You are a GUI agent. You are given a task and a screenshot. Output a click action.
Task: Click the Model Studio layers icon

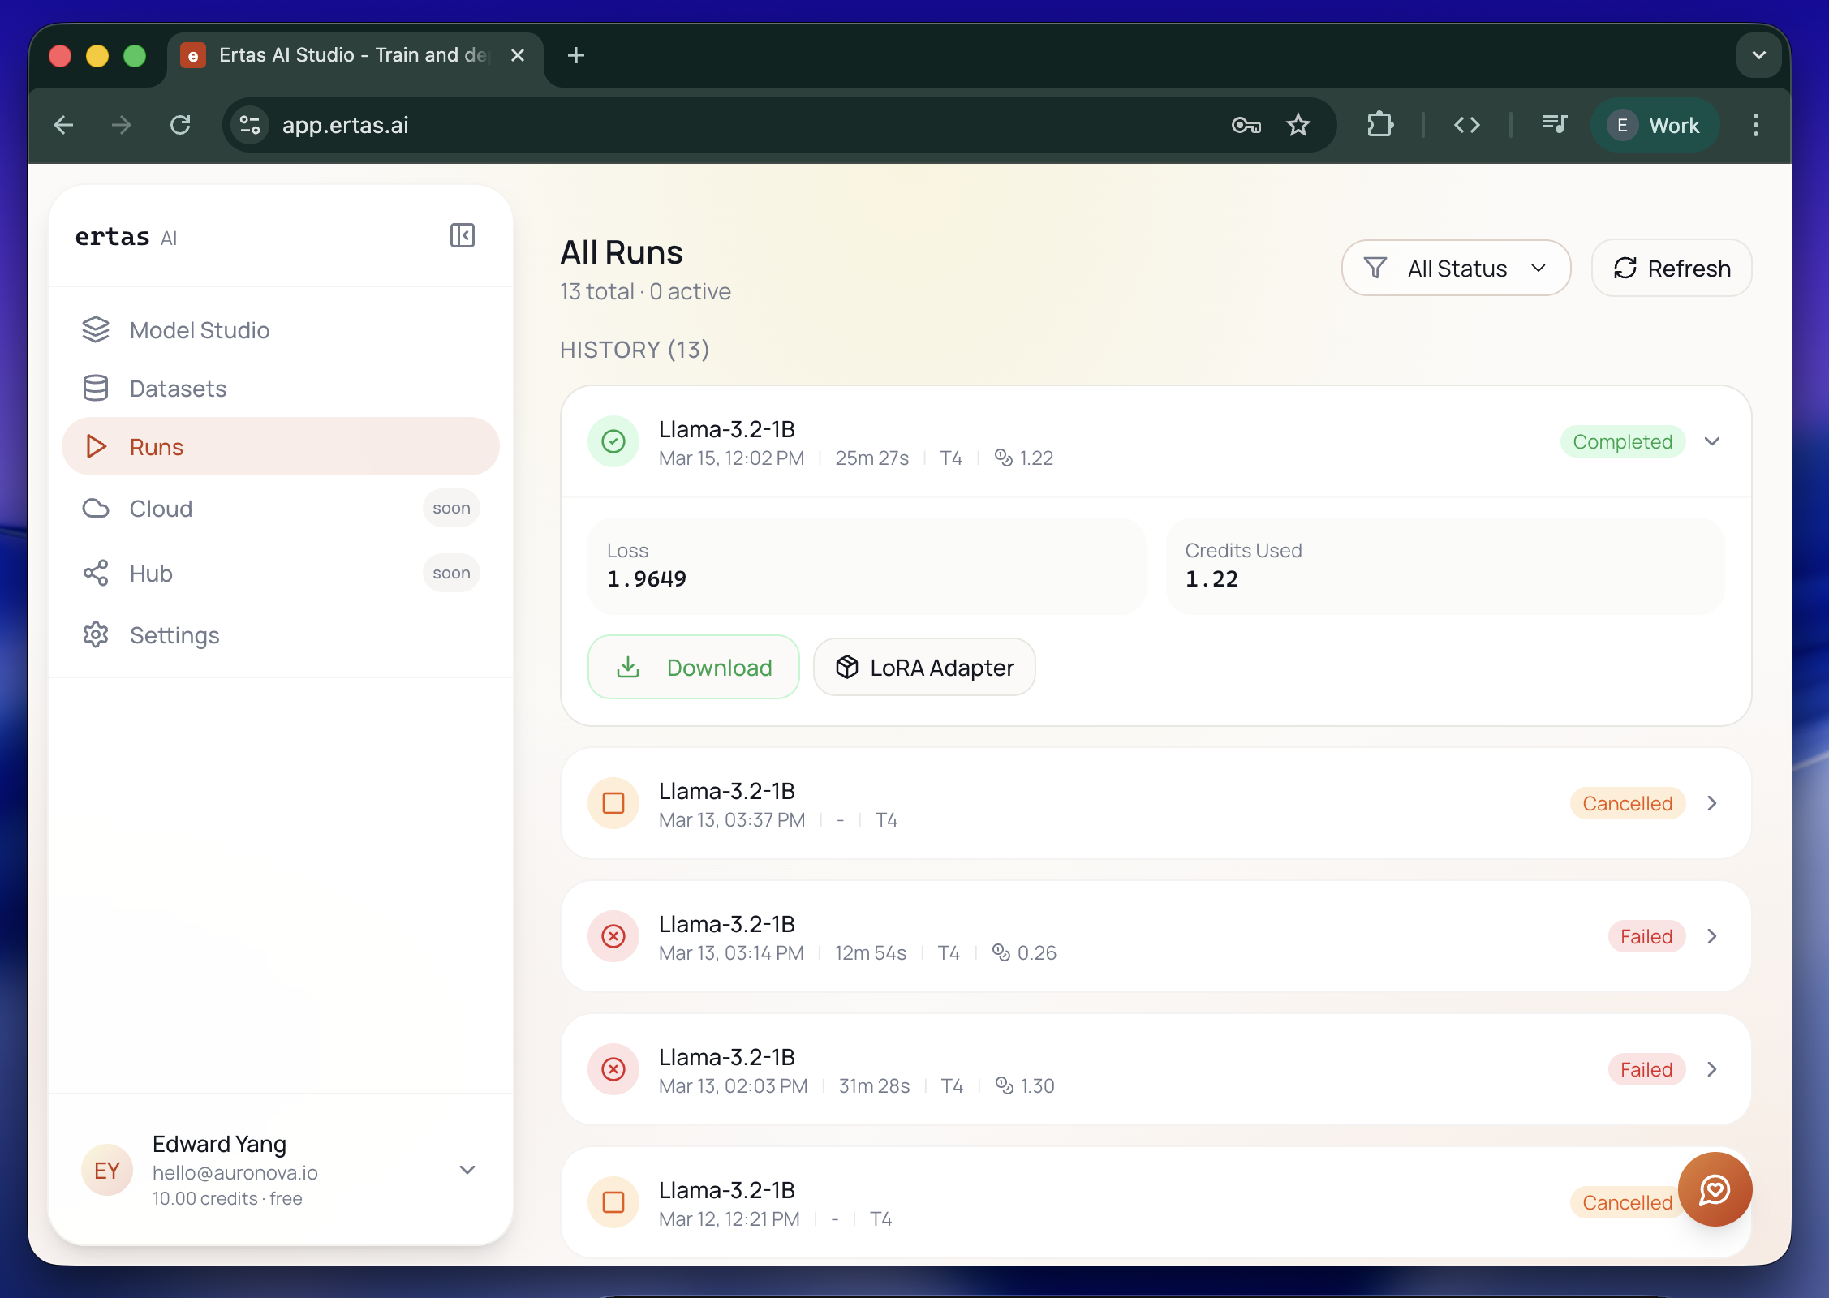coord(96,329)
